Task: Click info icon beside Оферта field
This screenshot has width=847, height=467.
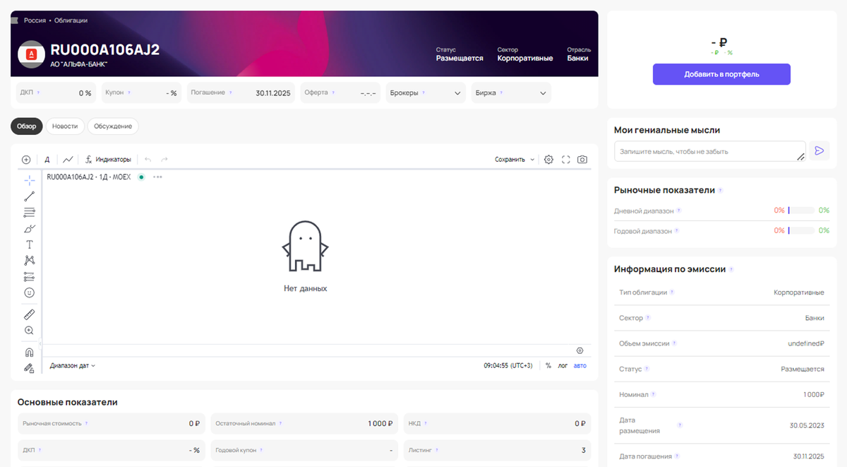Action: (333, 93)
